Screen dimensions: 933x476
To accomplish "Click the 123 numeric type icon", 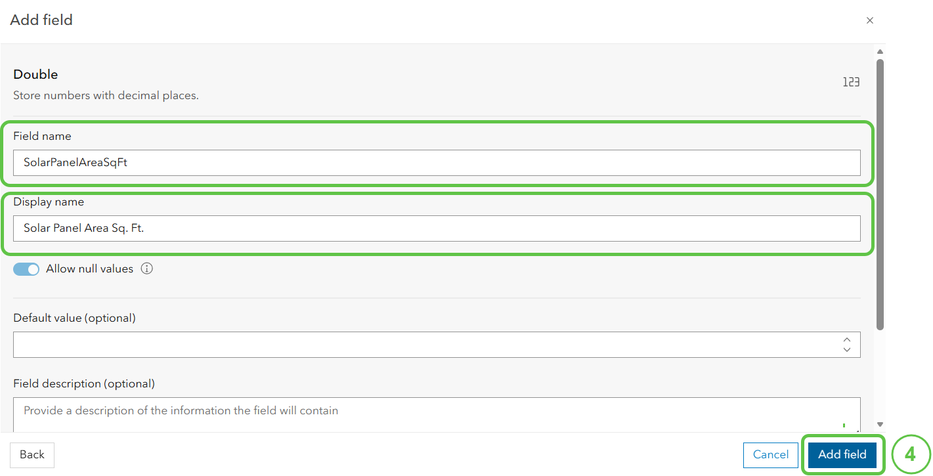I will pos(851,82).
